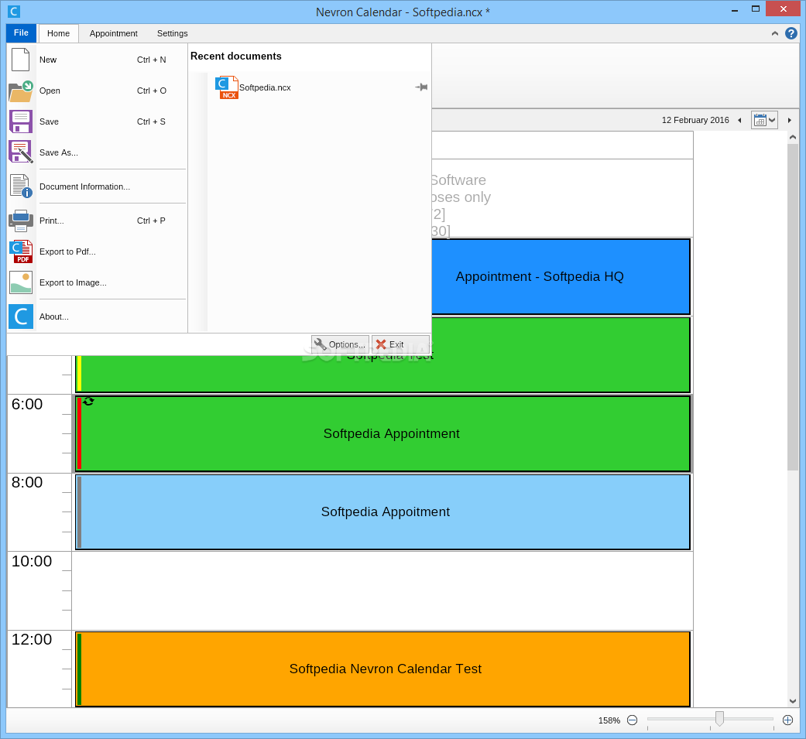Screen dimensions: 806x739
Task: Click the Print printer icon
Action: [21, 221]
